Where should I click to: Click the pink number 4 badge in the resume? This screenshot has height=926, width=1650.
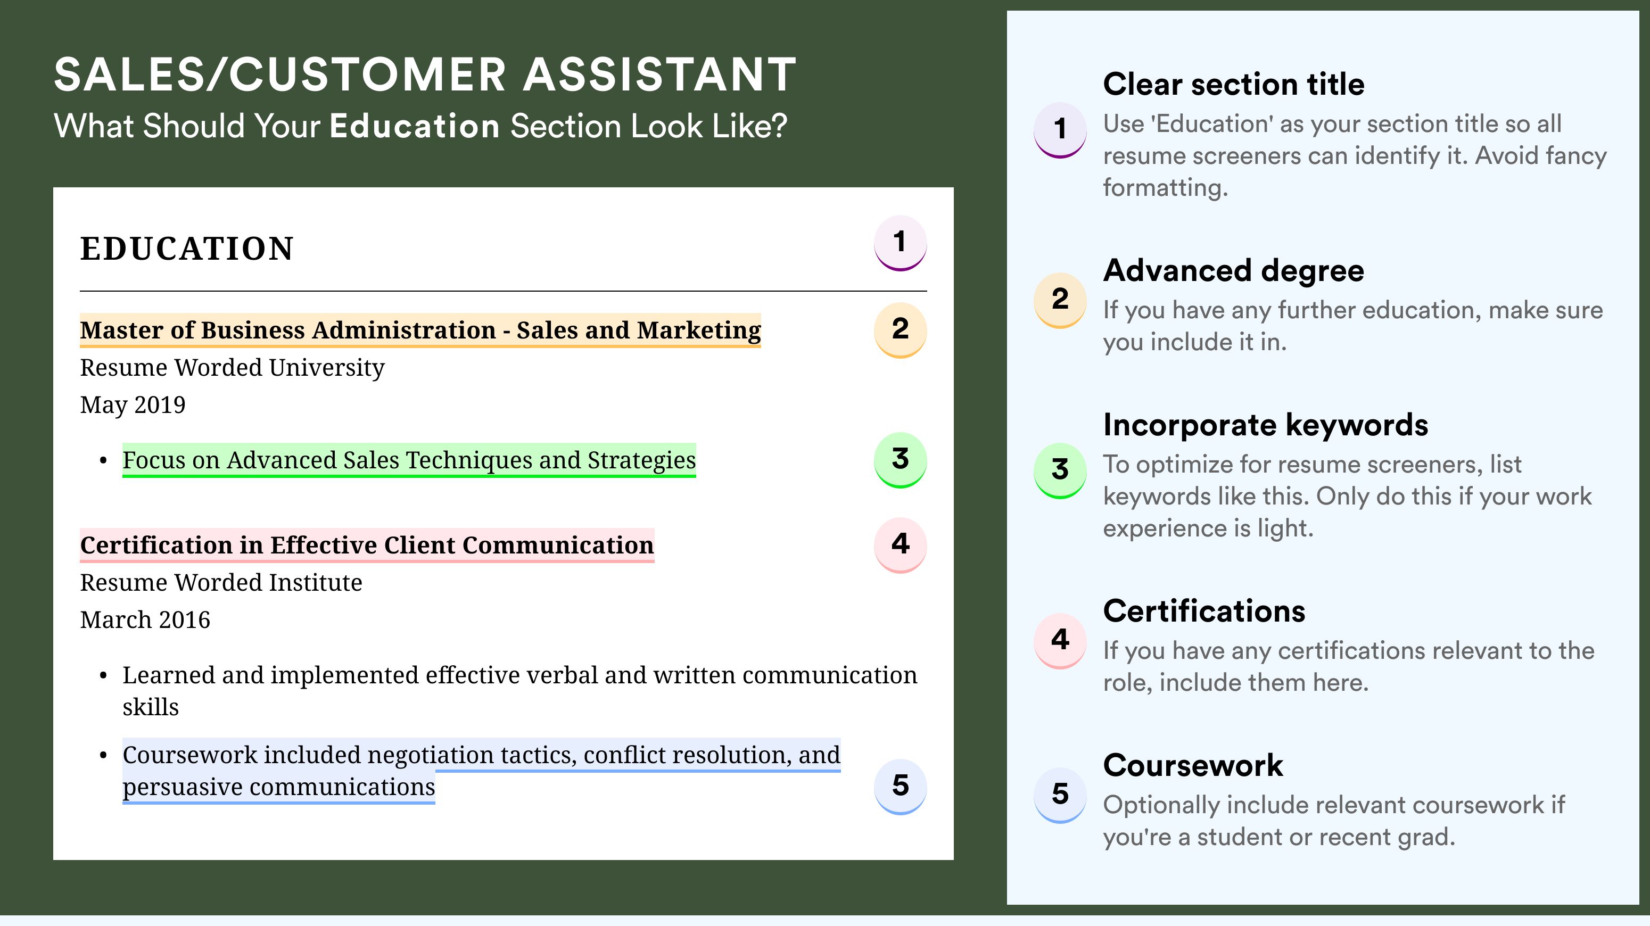pos(900,545)
